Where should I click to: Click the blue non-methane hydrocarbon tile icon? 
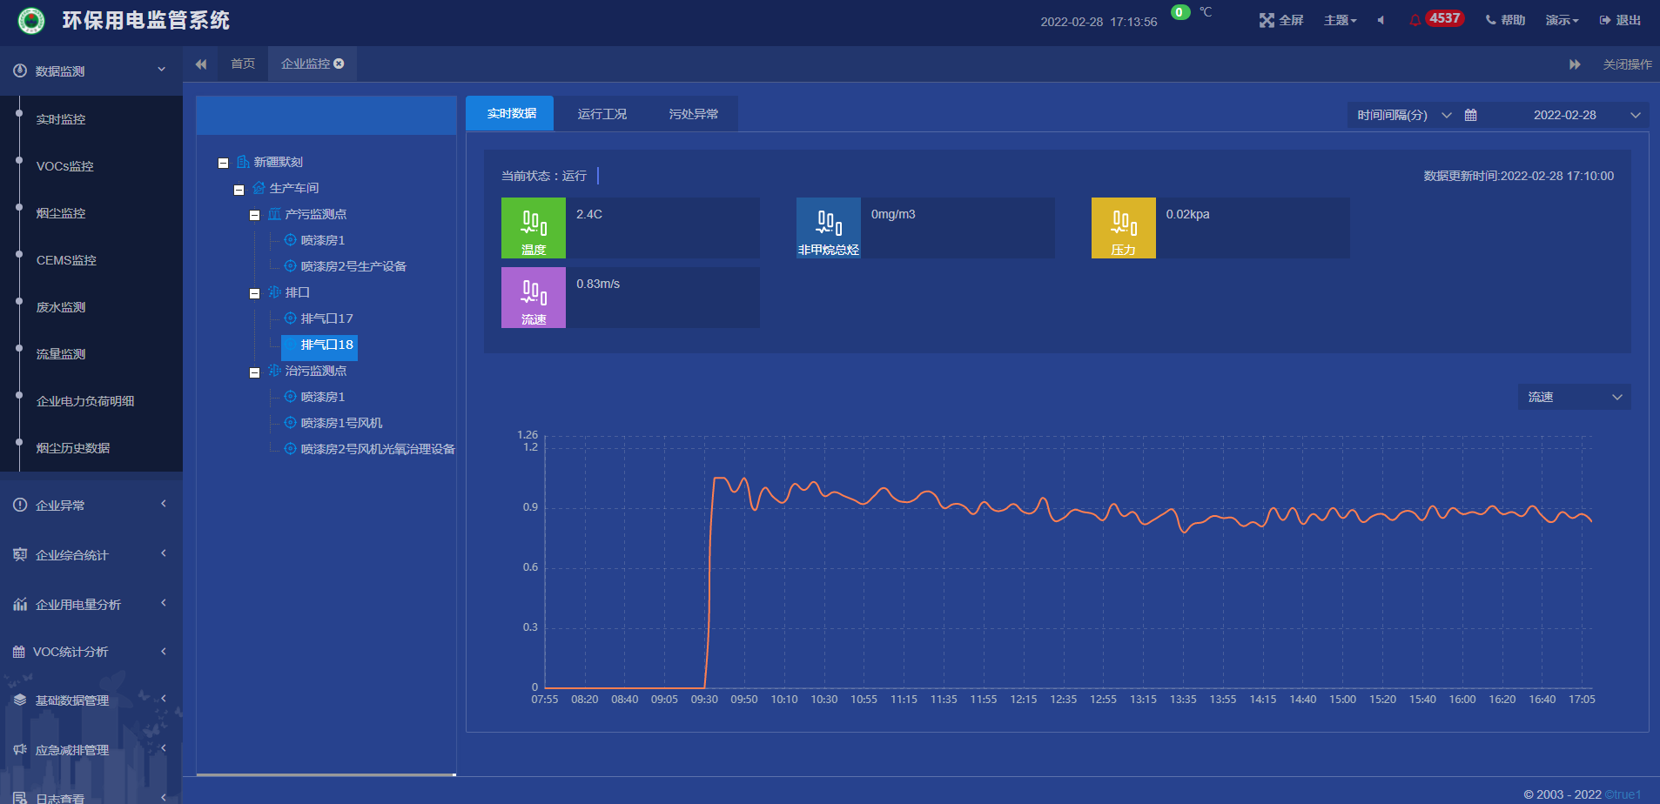[828, 224]
